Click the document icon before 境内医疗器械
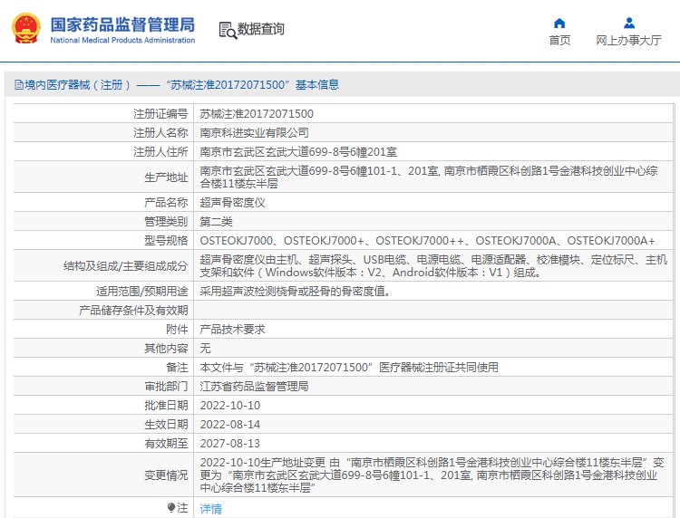The width and height of the screenshot is (680, 518). (19, 85)
